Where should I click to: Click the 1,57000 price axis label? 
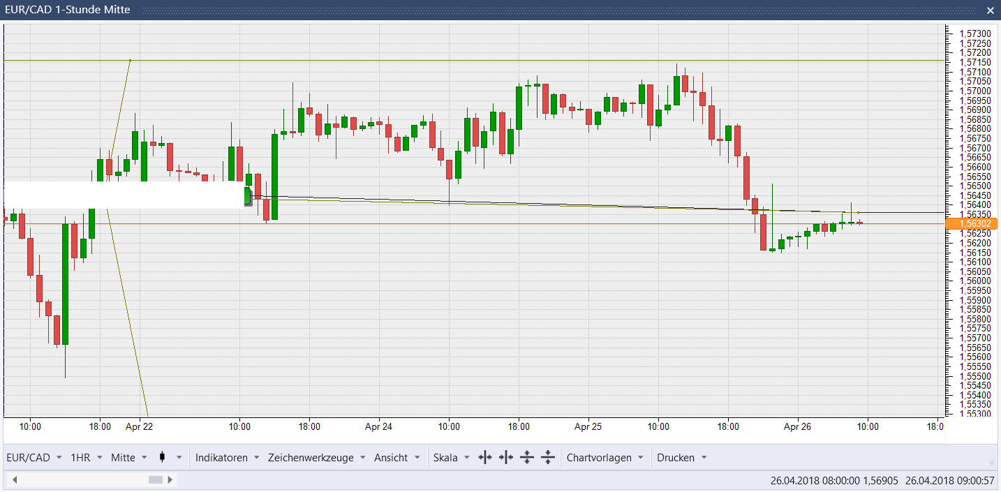coord(974,91)
